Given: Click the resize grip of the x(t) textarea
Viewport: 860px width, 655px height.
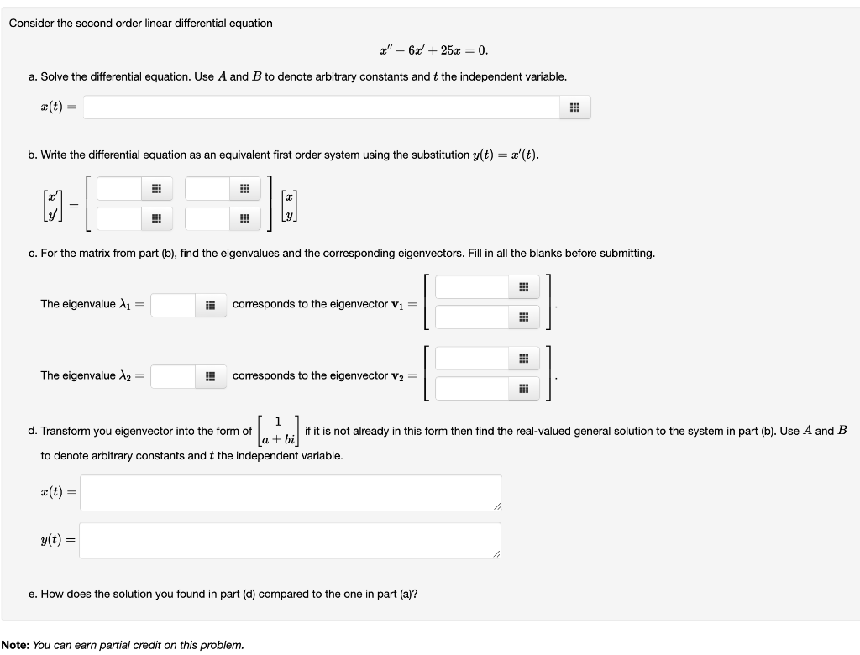Looking at the screenshot, I should (x=496, y=506).
